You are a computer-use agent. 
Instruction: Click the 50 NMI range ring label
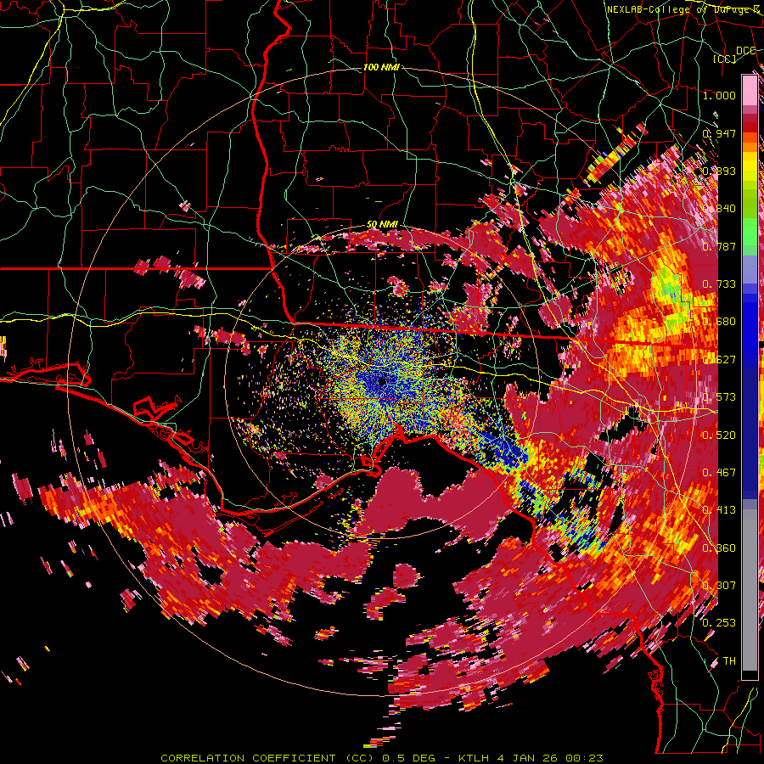click(382, 225)
